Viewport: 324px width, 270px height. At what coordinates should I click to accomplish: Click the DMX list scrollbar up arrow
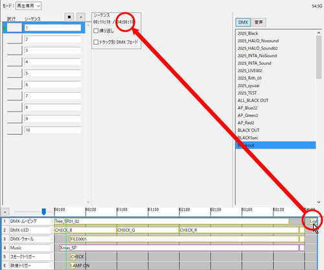(319, 33)
